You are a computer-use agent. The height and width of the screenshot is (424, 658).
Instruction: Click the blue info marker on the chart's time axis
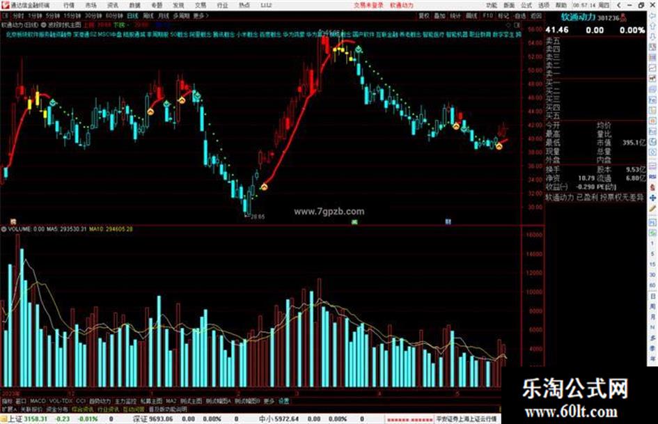[x=448, y=221]
